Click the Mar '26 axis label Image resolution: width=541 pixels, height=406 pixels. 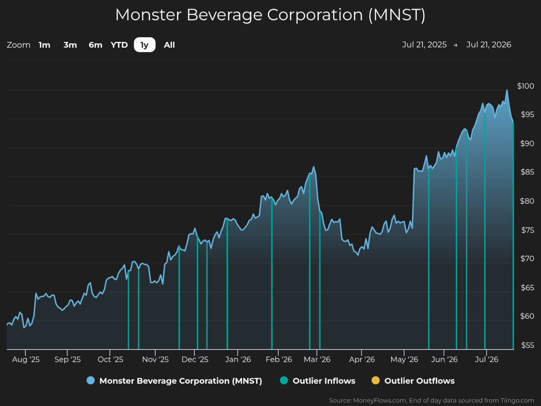coord(317,359)
